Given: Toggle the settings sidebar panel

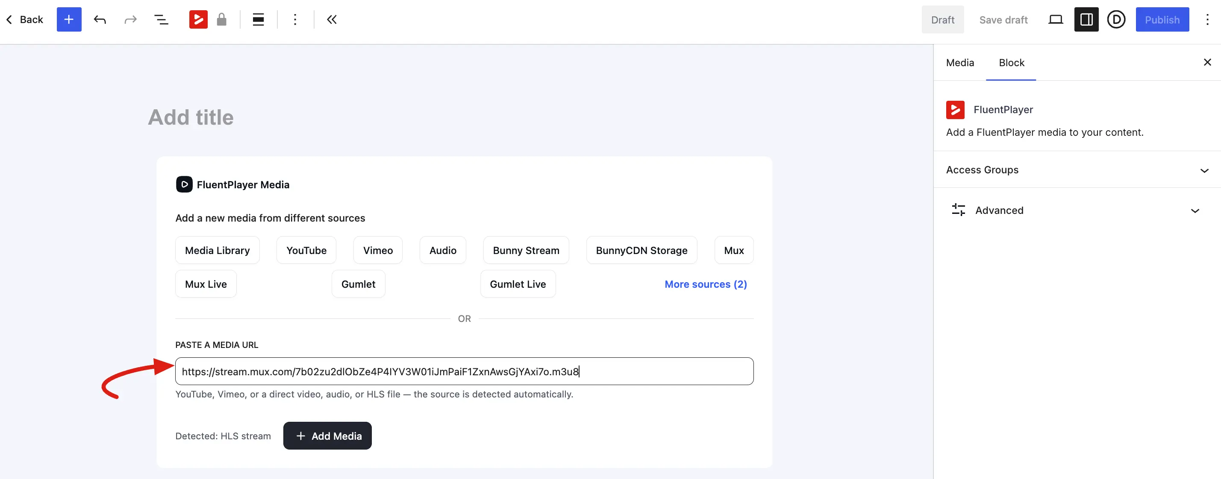Looking at the screenshot, I should (1086, 19).
